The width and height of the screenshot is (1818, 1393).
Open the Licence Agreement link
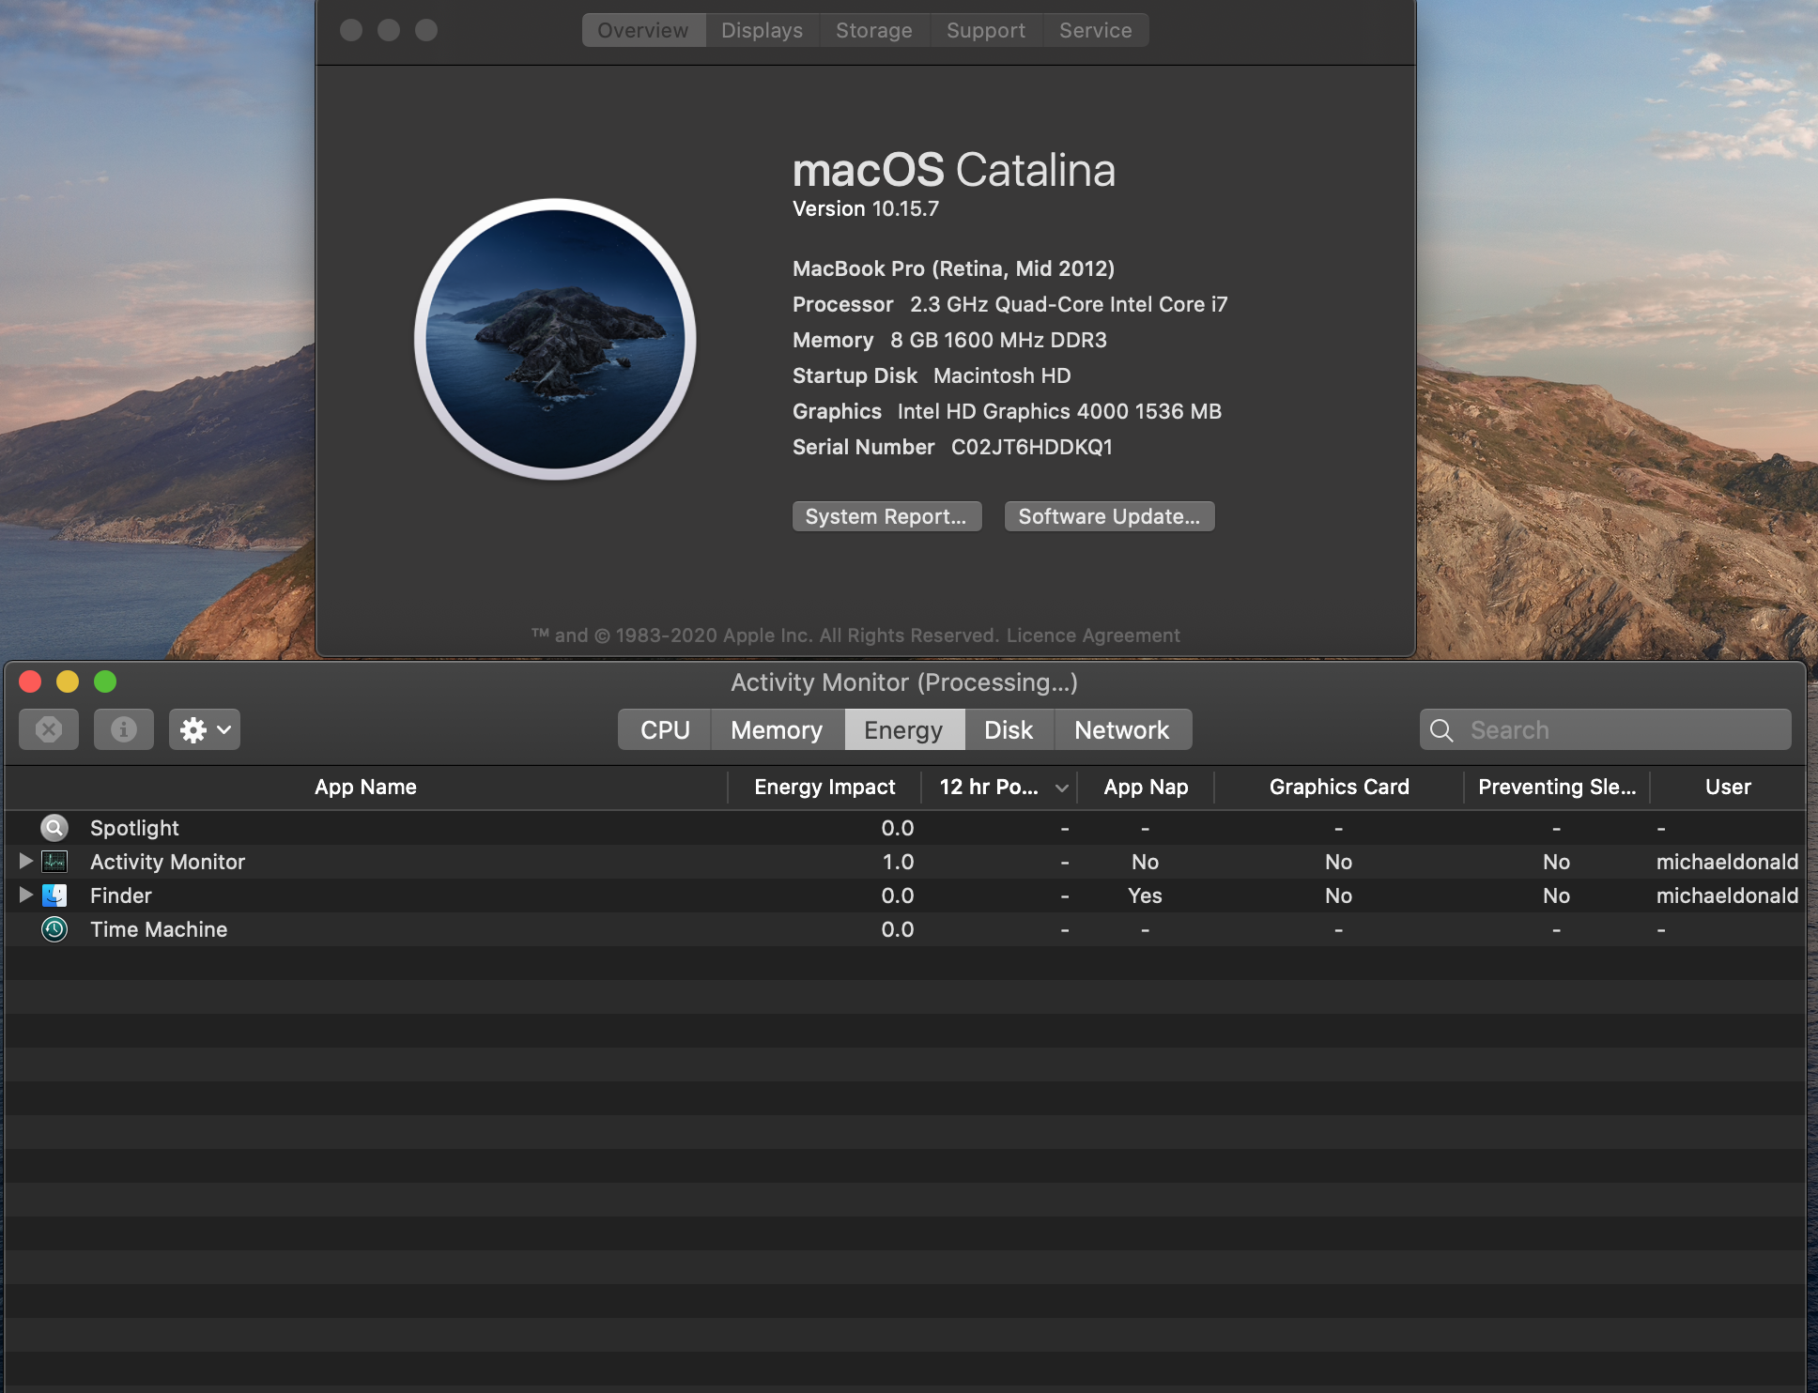coord(1093,635)
